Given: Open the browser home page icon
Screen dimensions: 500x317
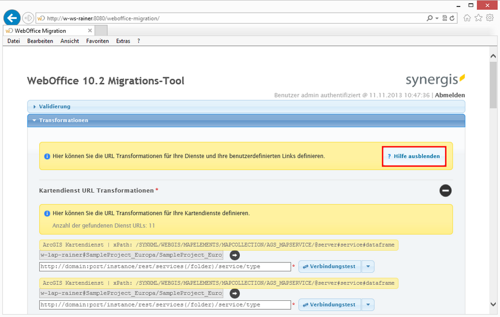Looking at the screenshot, I should click(467, 18).
